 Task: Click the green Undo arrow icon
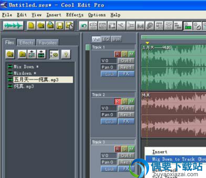84,26
